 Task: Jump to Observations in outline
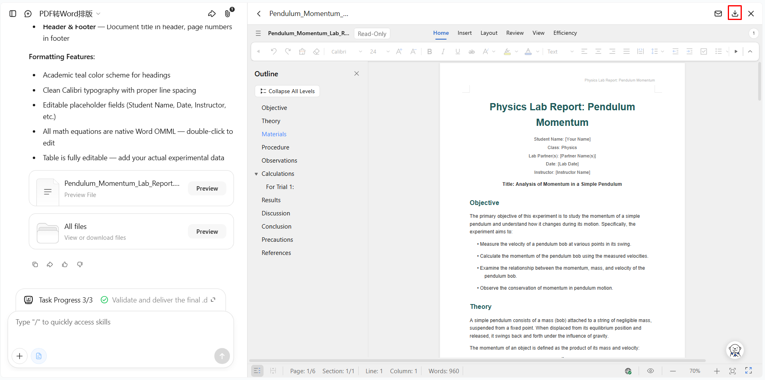[279, 161]
